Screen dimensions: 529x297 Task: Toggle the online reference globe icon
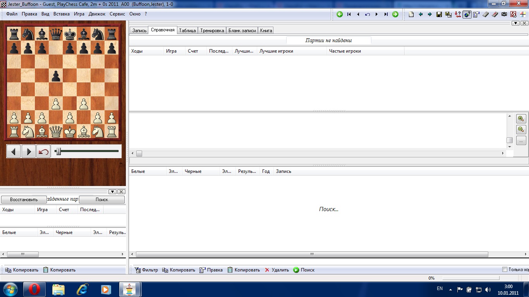[467, 14]
